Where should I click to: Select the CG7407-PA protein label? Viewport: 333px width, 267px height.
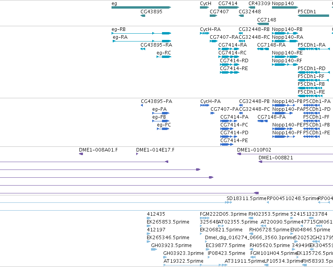tap(225, 109)
